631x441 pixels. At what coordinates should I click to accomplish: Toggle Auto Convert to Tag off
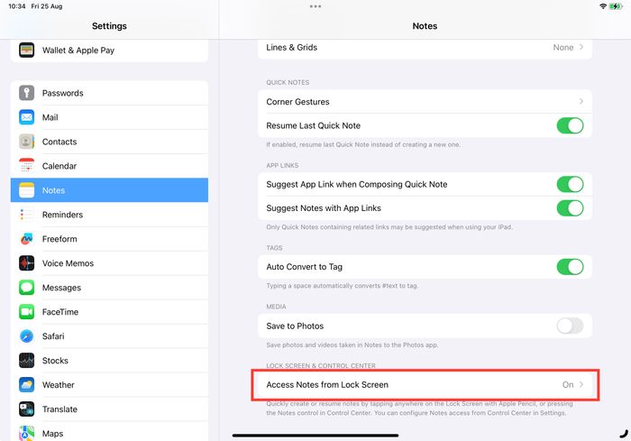pos(569,267)
